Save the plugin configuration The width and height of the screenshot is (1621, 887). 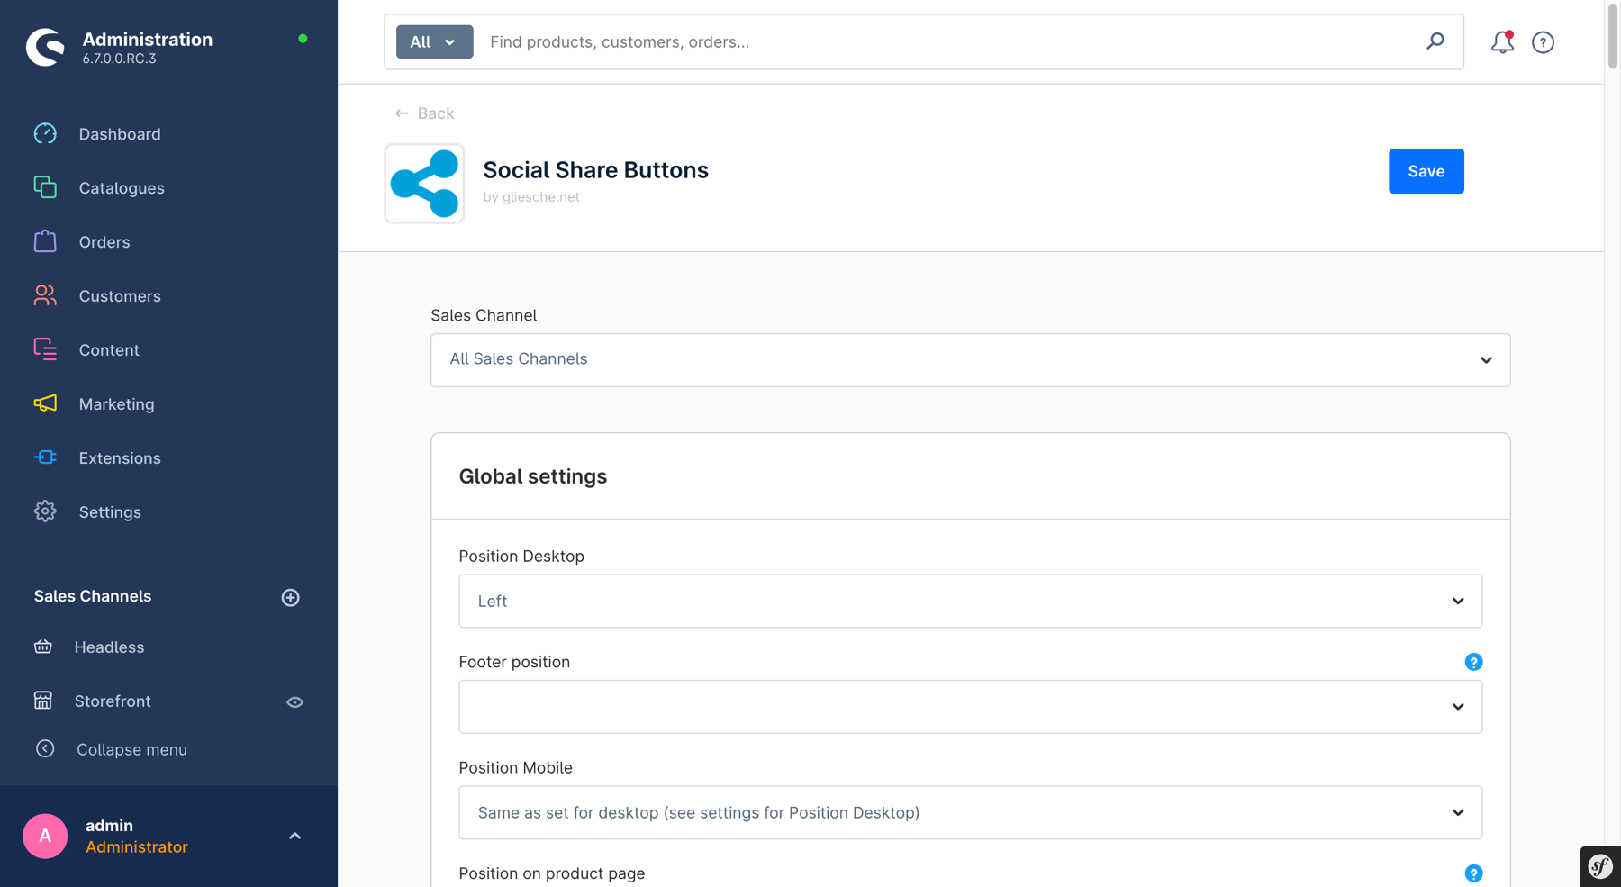click(x=1426, y=171)
